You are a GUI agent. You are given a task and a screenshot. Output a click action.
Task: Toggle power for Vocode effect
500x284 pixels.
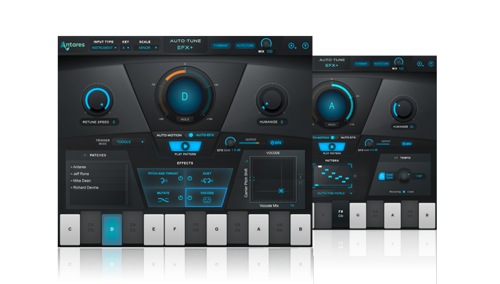(x=190, y=198)
